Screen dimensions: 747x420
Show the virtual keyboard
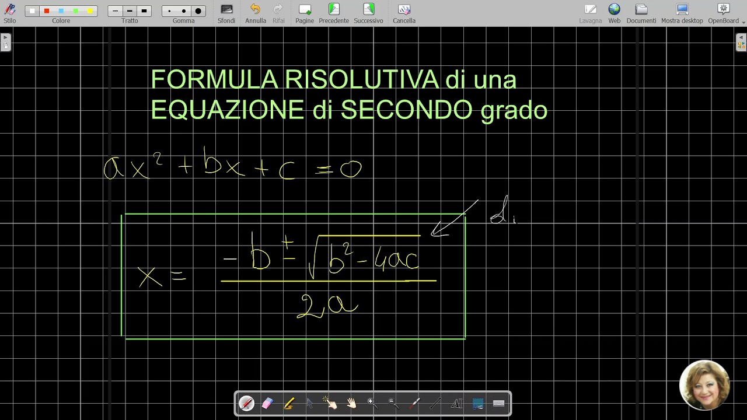click(x=498, y=403)
